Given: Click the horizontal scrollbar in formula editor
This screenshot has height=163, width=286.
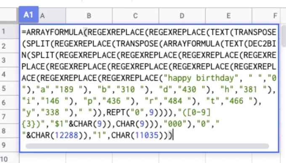Looking at the screenshot, I should coord(147,146).
